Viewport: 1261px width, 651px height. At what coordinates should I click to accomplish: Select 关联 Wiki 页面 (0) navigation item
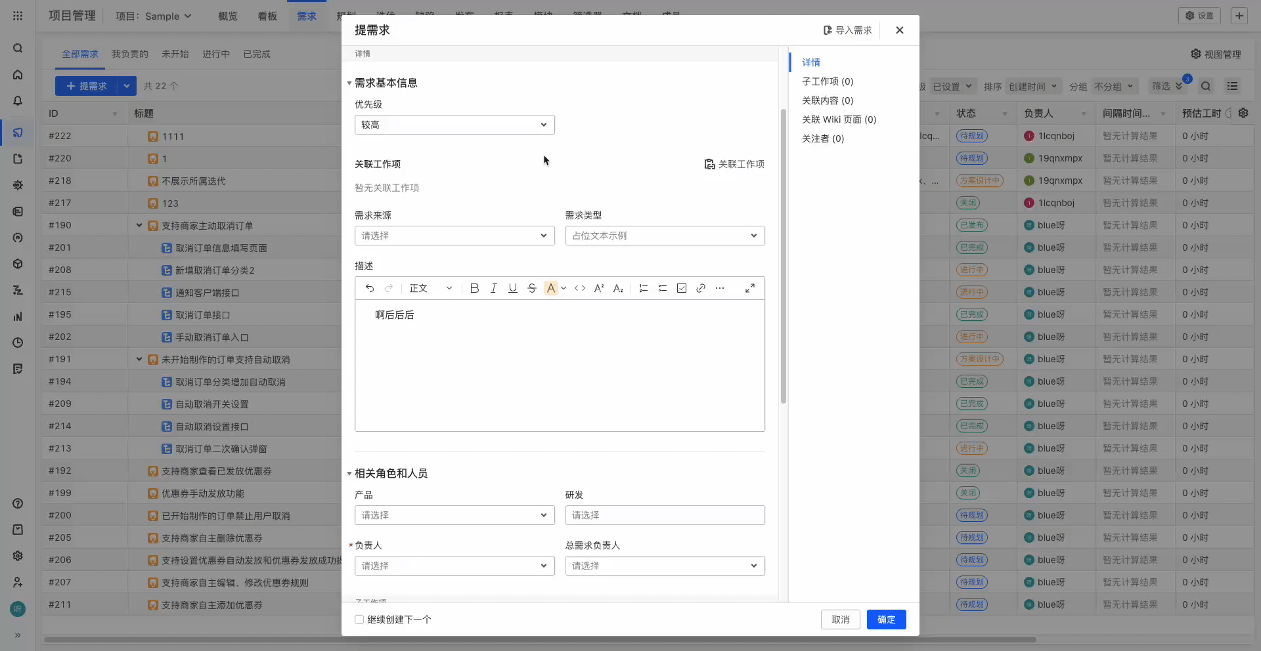(839, 119)
